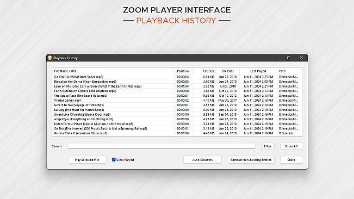This screenshot has height=199, width=354.
Task: Click the Close button at the bottom
Action: coord(291,160)
